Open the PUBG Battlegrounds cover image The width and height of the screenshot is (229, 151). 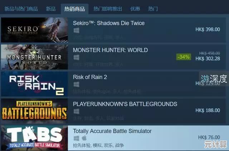(34, 111)
